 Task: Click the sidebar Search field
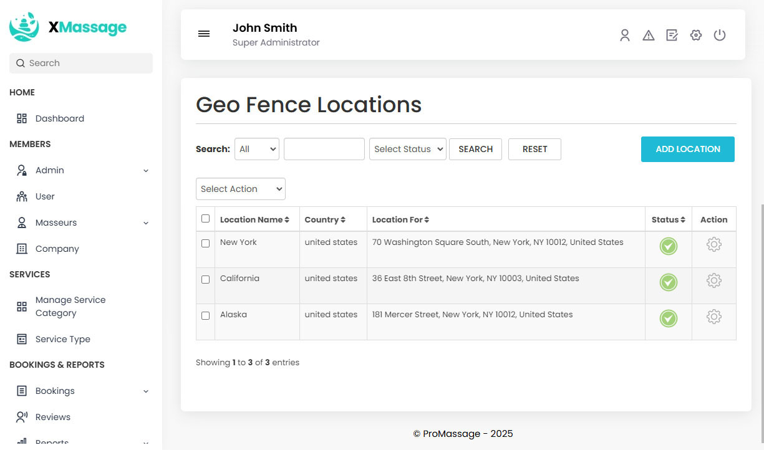coord(81,63)
